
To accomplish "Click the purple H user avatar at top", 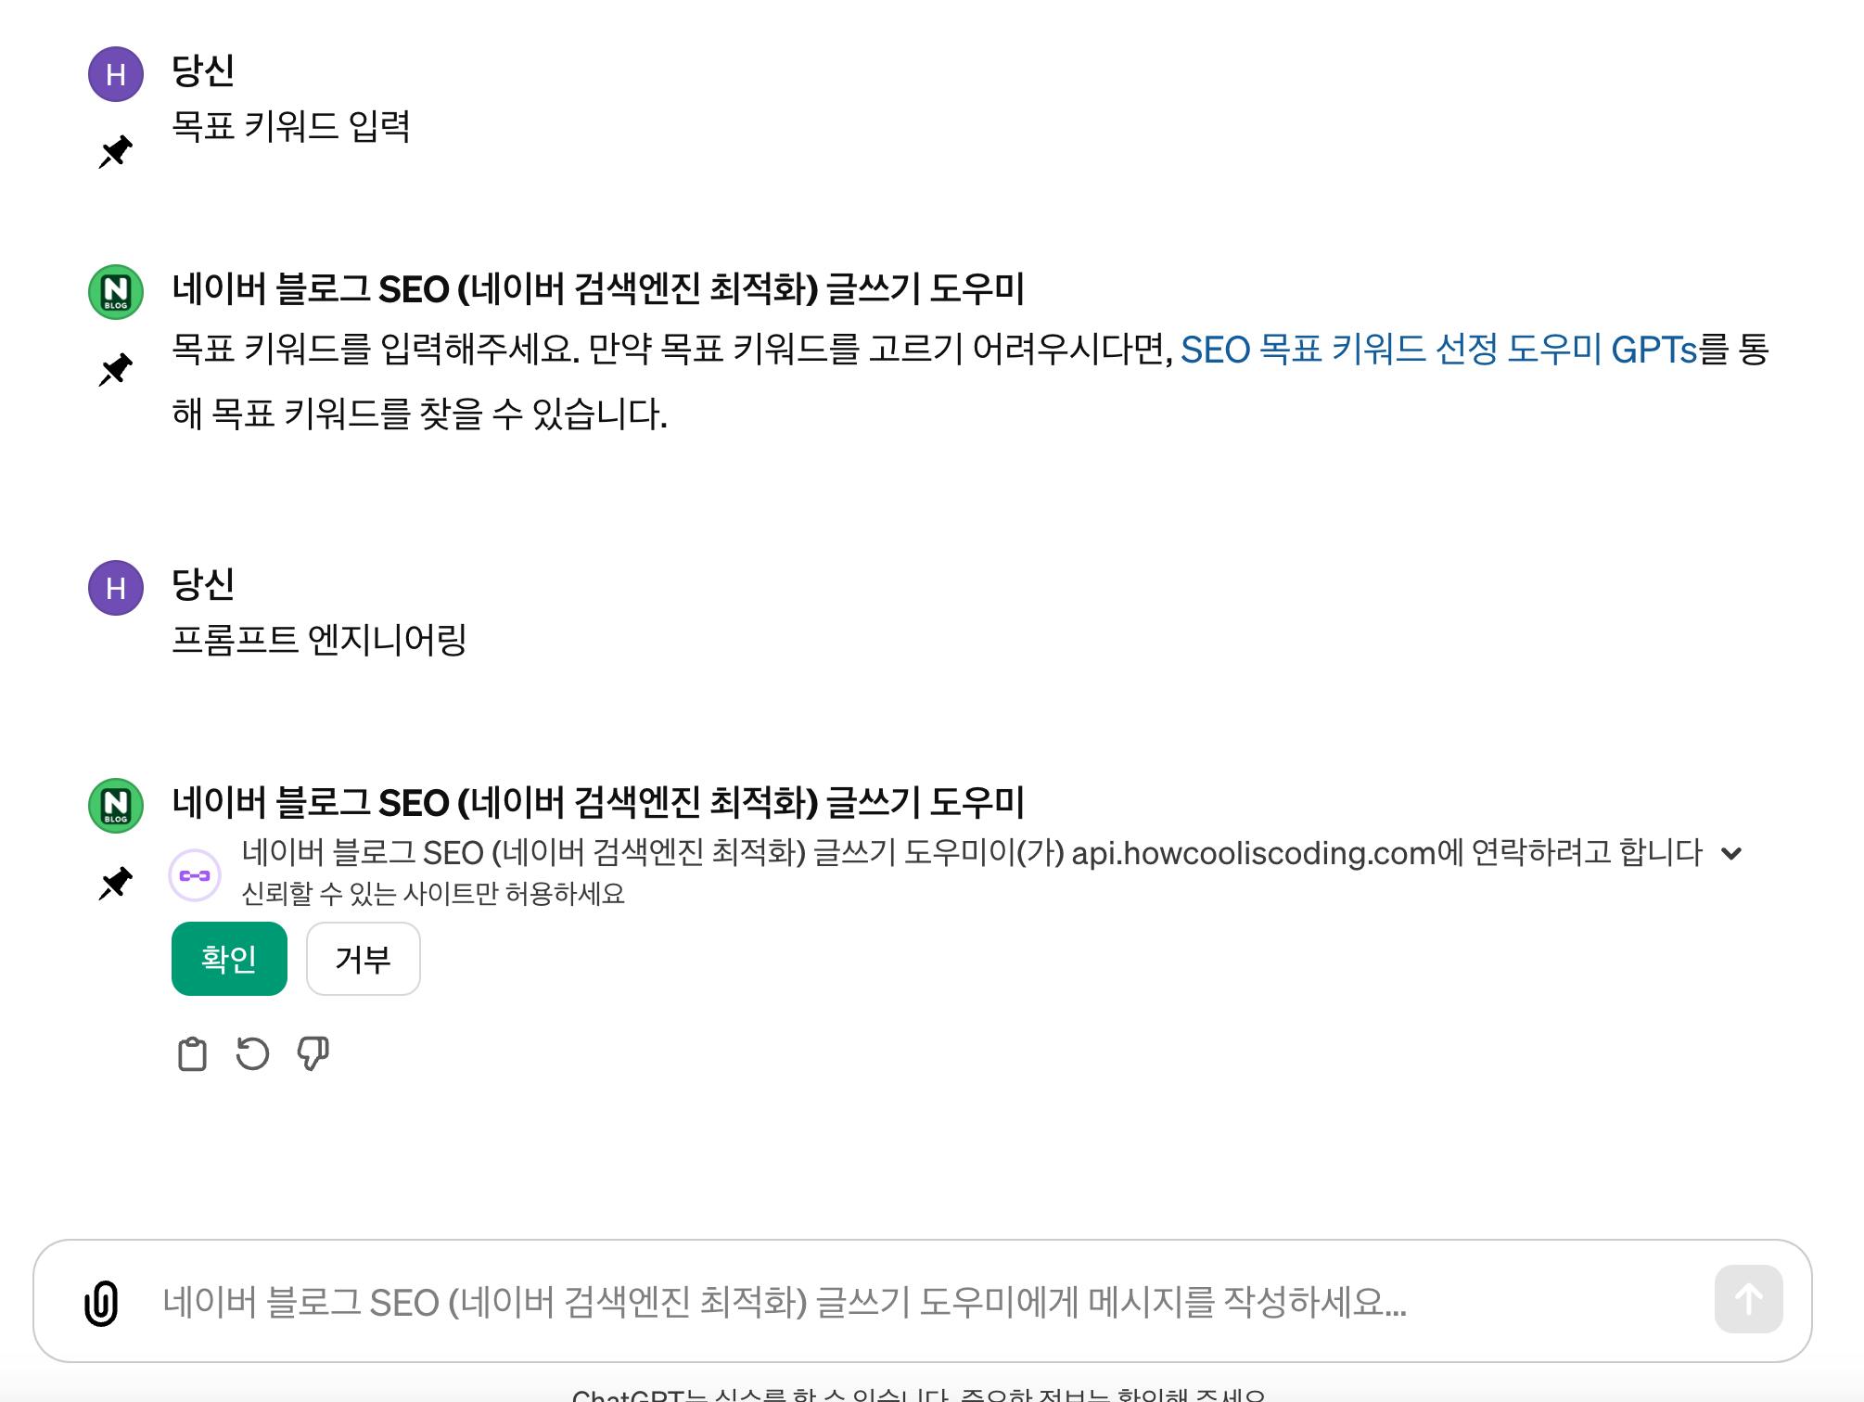I will pos(116,74).
